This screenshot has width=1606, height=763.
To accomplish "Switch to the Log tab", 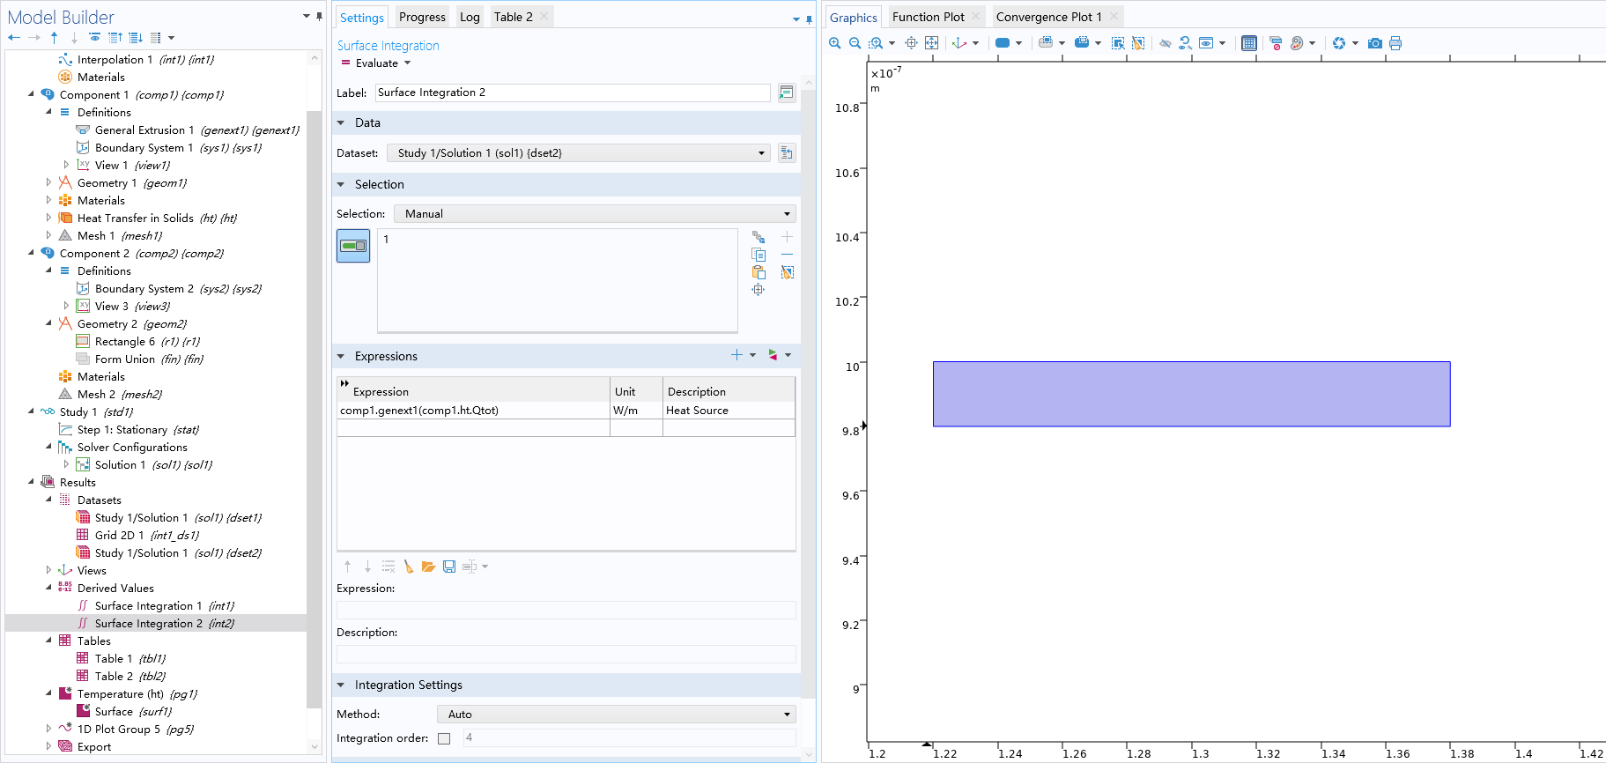I will pos(470,17).
